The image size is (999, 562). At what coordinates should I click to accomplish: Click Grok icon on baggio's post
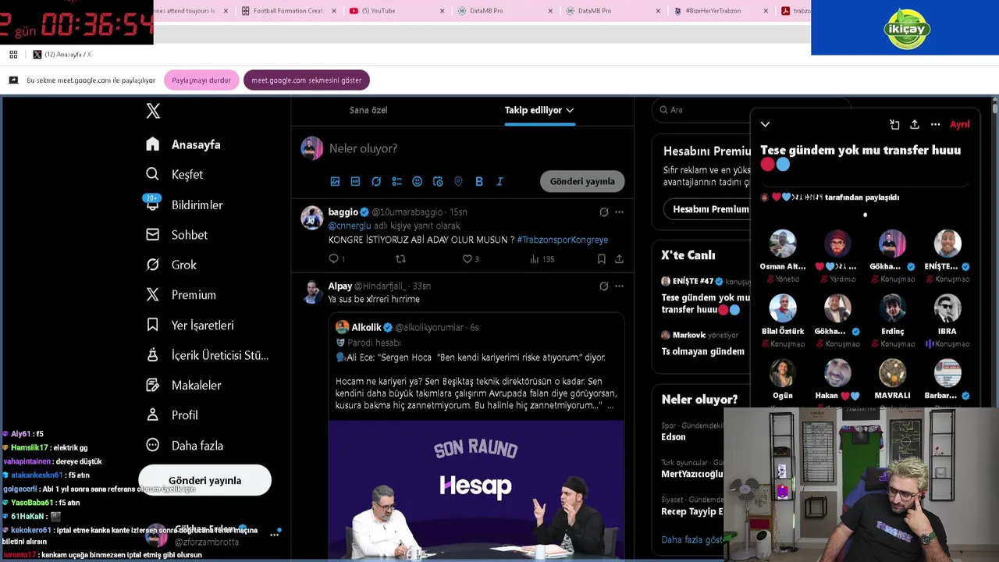pyautogui.click(x=603, y=212)
